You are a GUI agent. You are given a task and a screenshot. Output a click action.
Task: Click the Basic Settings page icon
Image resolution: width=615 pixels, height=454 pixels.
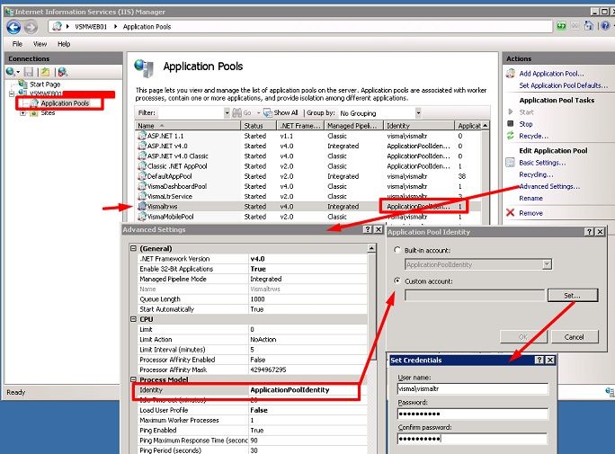point(511,163)
